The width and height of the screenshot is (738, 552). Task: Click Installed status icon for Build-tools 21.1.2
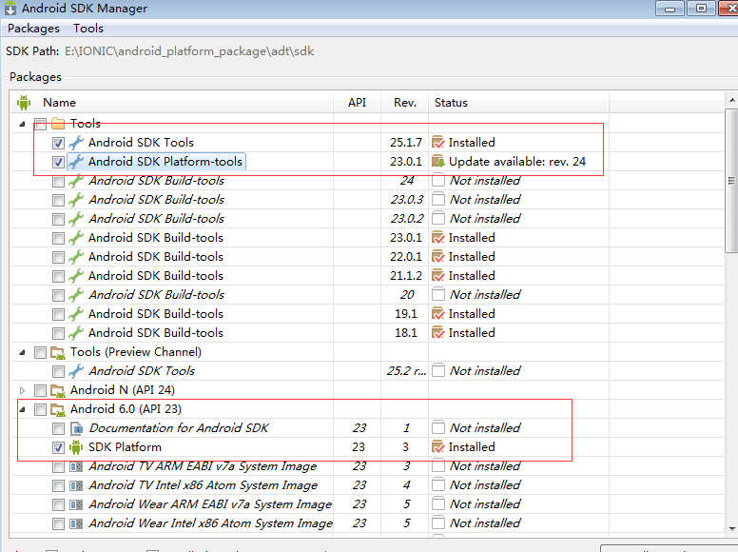pos(438,276)
